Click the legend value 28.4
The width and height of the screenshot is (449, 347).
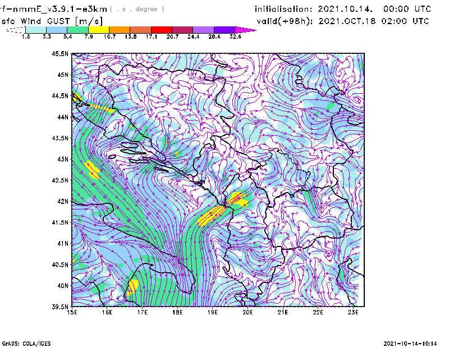click(214, 36)
